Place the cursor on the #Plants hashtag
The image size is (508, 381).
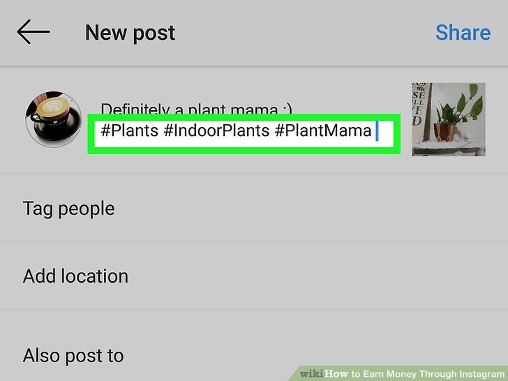click(x=130, y=131)
